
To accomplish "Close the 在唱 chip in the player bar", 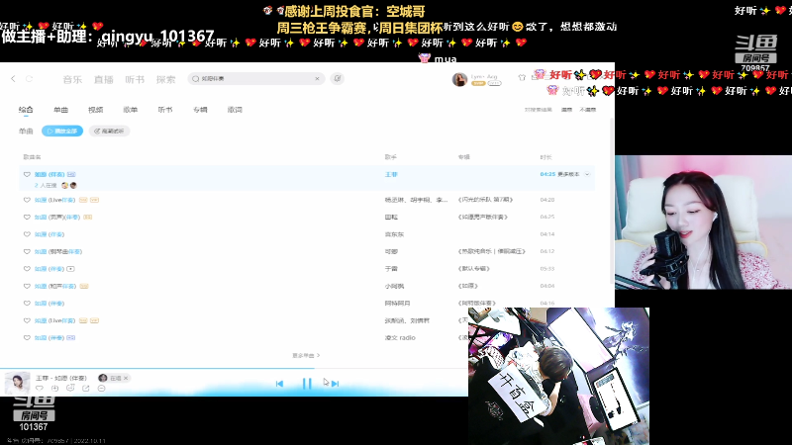I will coord(126,378).
